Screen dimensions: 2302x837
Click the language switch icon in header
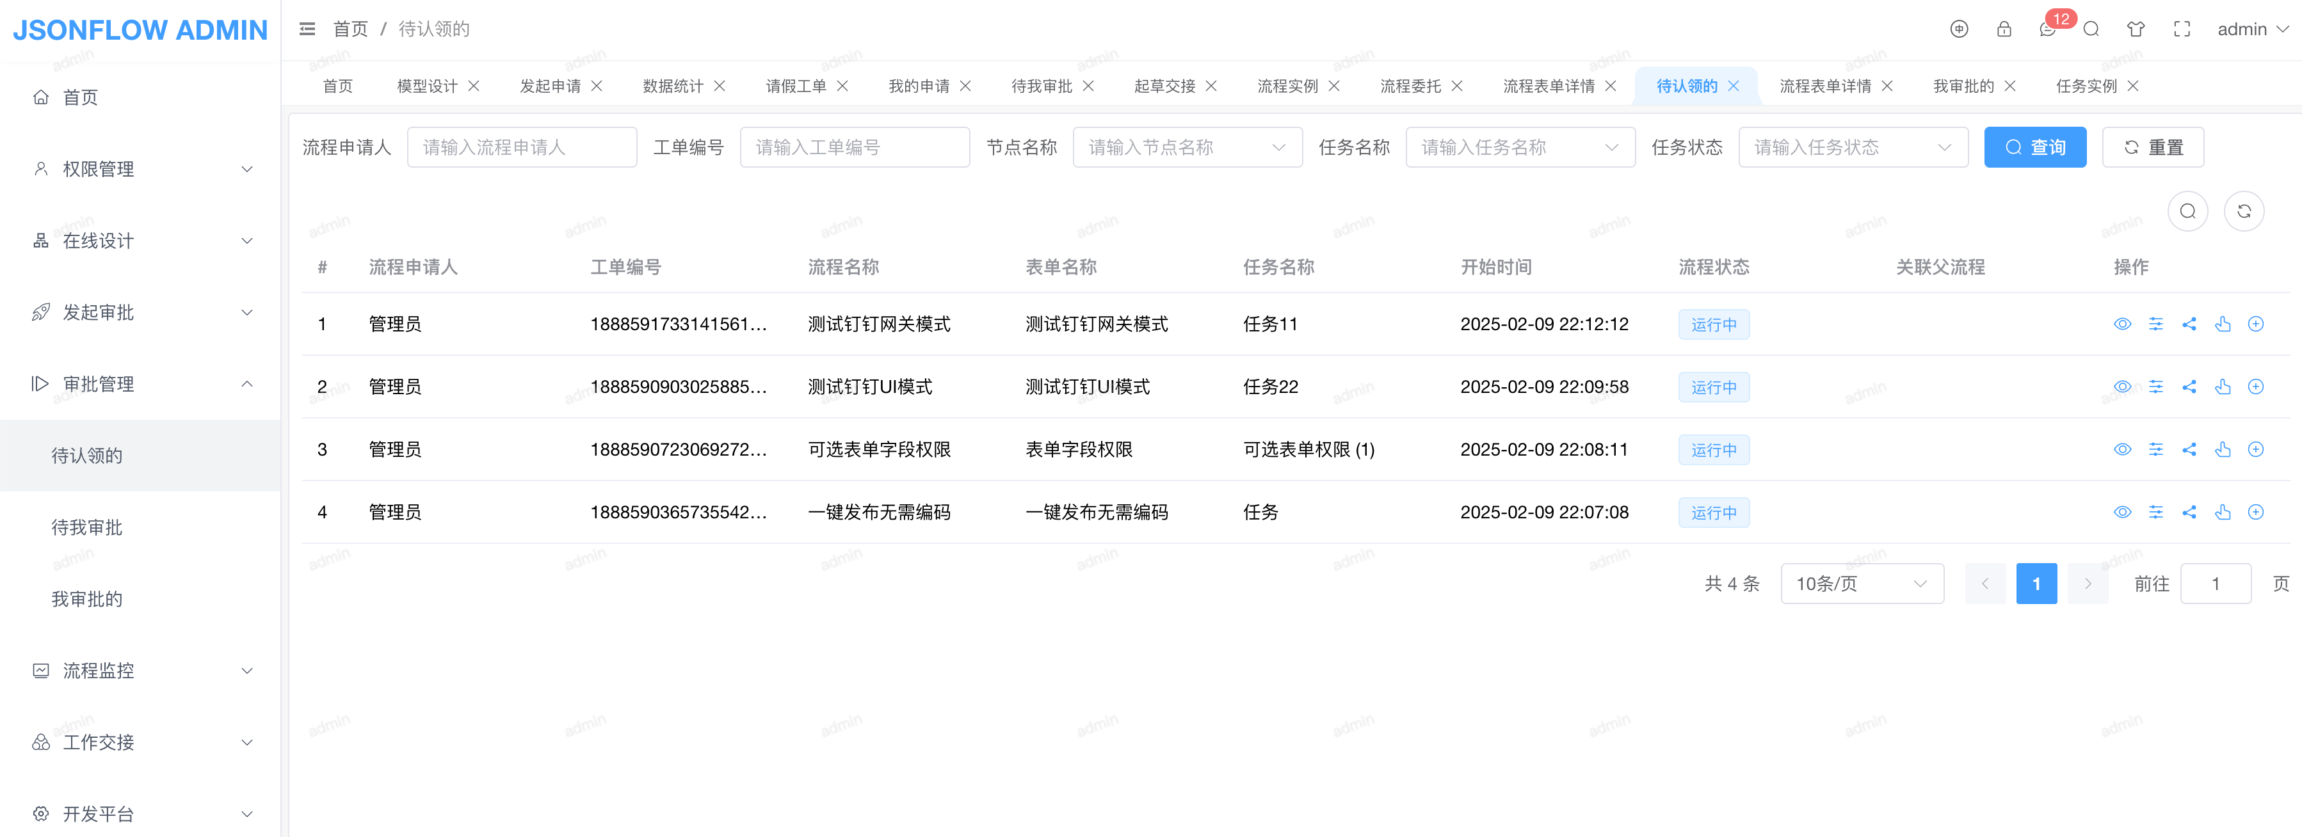click(1958, 29)
